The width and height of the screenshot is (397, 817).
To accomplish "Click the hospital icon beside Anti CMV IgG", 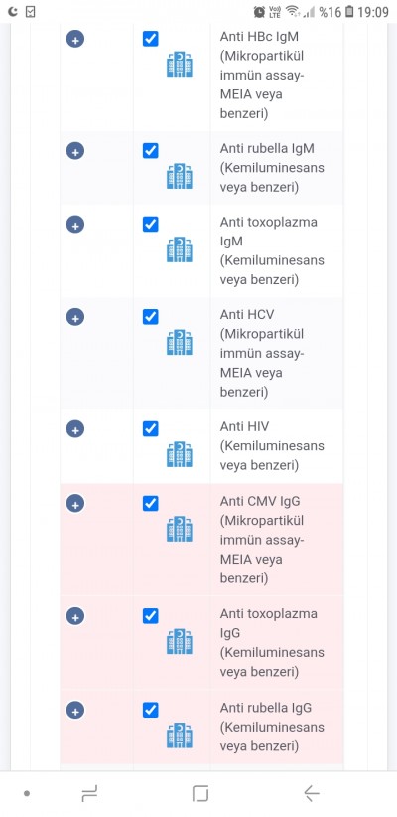I will point(180,529).
